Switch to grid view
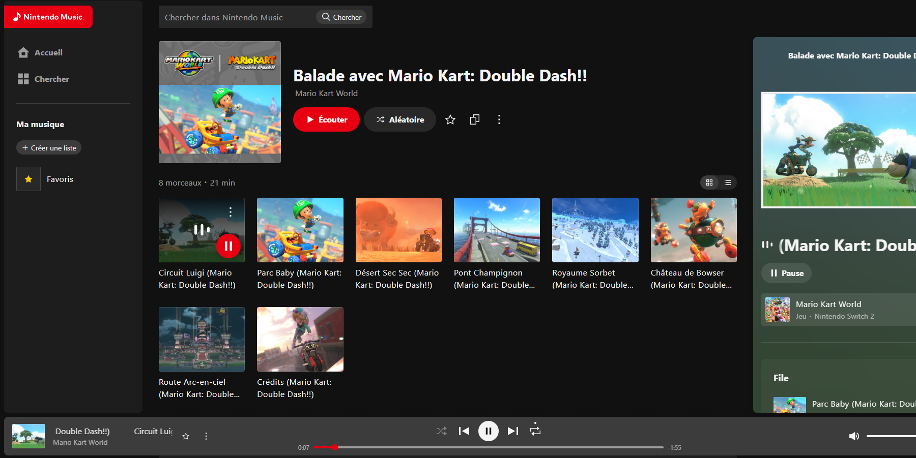 click(x=709, y=182)
